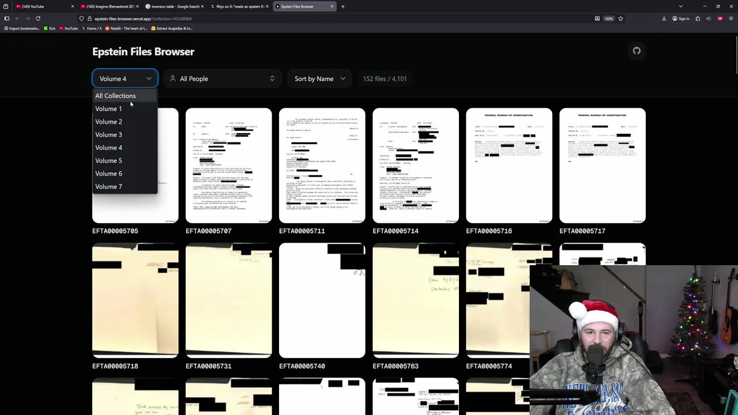Open document thumbnail EFTA00005714
Image resolution: width=738 pixels, height=415 pixels.
416,165
